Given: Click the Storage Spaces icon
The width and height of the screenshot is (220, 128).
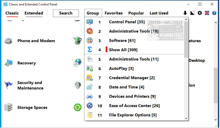Looking at the screenshot, I should [9, 108].
